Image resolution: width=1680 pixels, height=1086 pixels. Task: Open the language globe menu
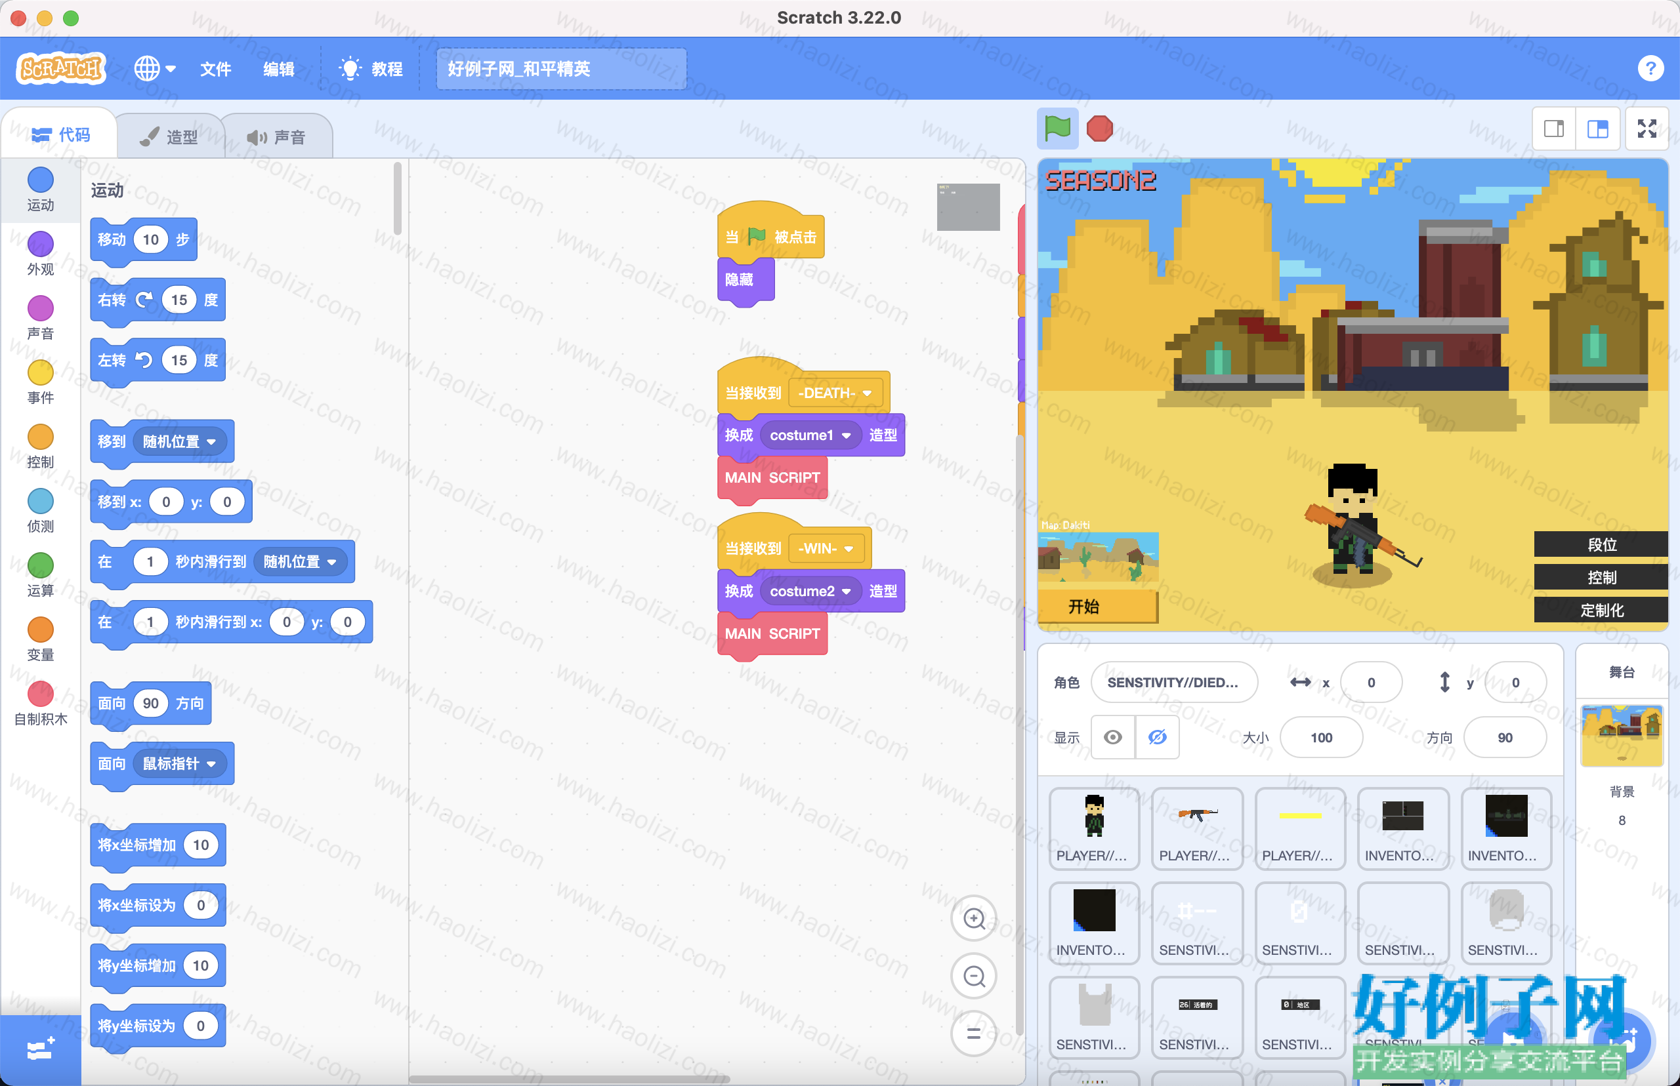pyautogui.click(x=154, y=68)
